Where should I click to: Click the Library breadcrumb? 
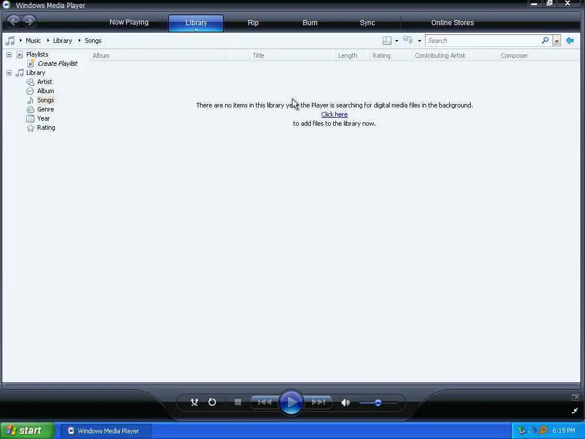pos(62,41)
